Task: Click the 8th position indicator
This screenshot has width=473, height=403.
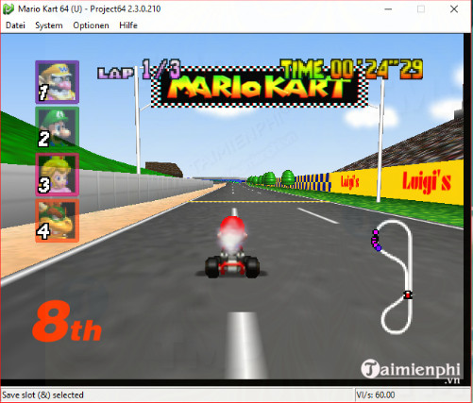Action: pos(67,322)
